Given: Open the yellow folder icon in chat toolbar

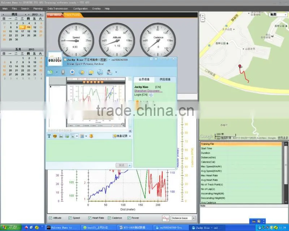Looking at the screenshot, I should [x=91, y=73].
